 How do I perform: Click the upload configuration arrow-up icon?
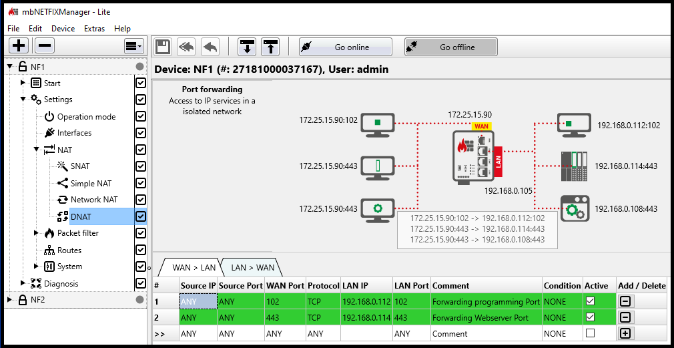(x=270, y=47)
